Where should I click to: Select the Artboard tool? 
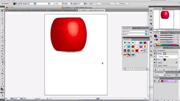pyautogui.click(x=2, y=76)
